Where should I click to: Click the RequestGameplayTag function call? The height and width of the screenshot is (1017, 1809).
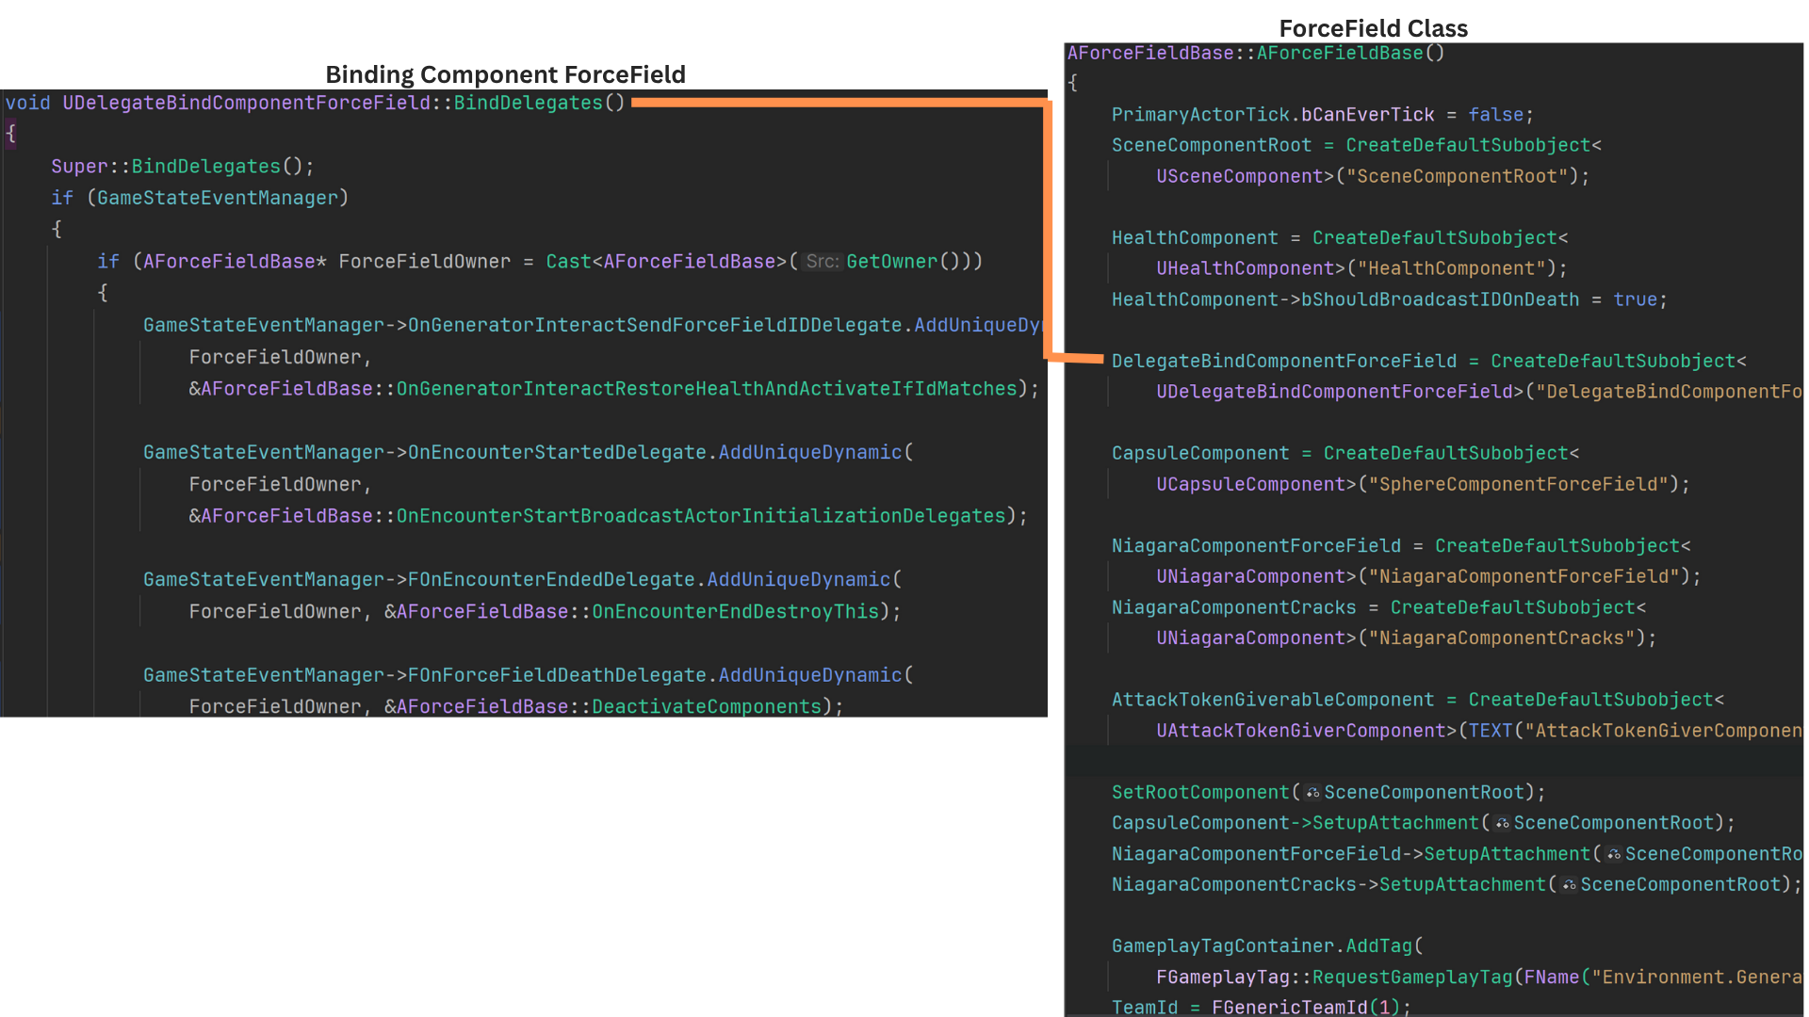(1412, 977)
